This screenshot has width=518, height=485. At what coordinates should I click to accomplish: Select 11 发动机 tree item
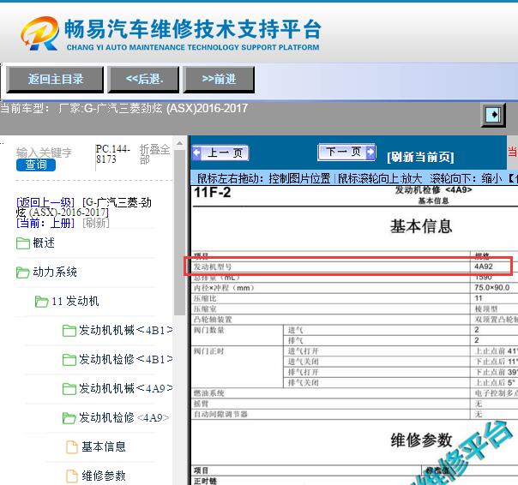coord(75,301)
